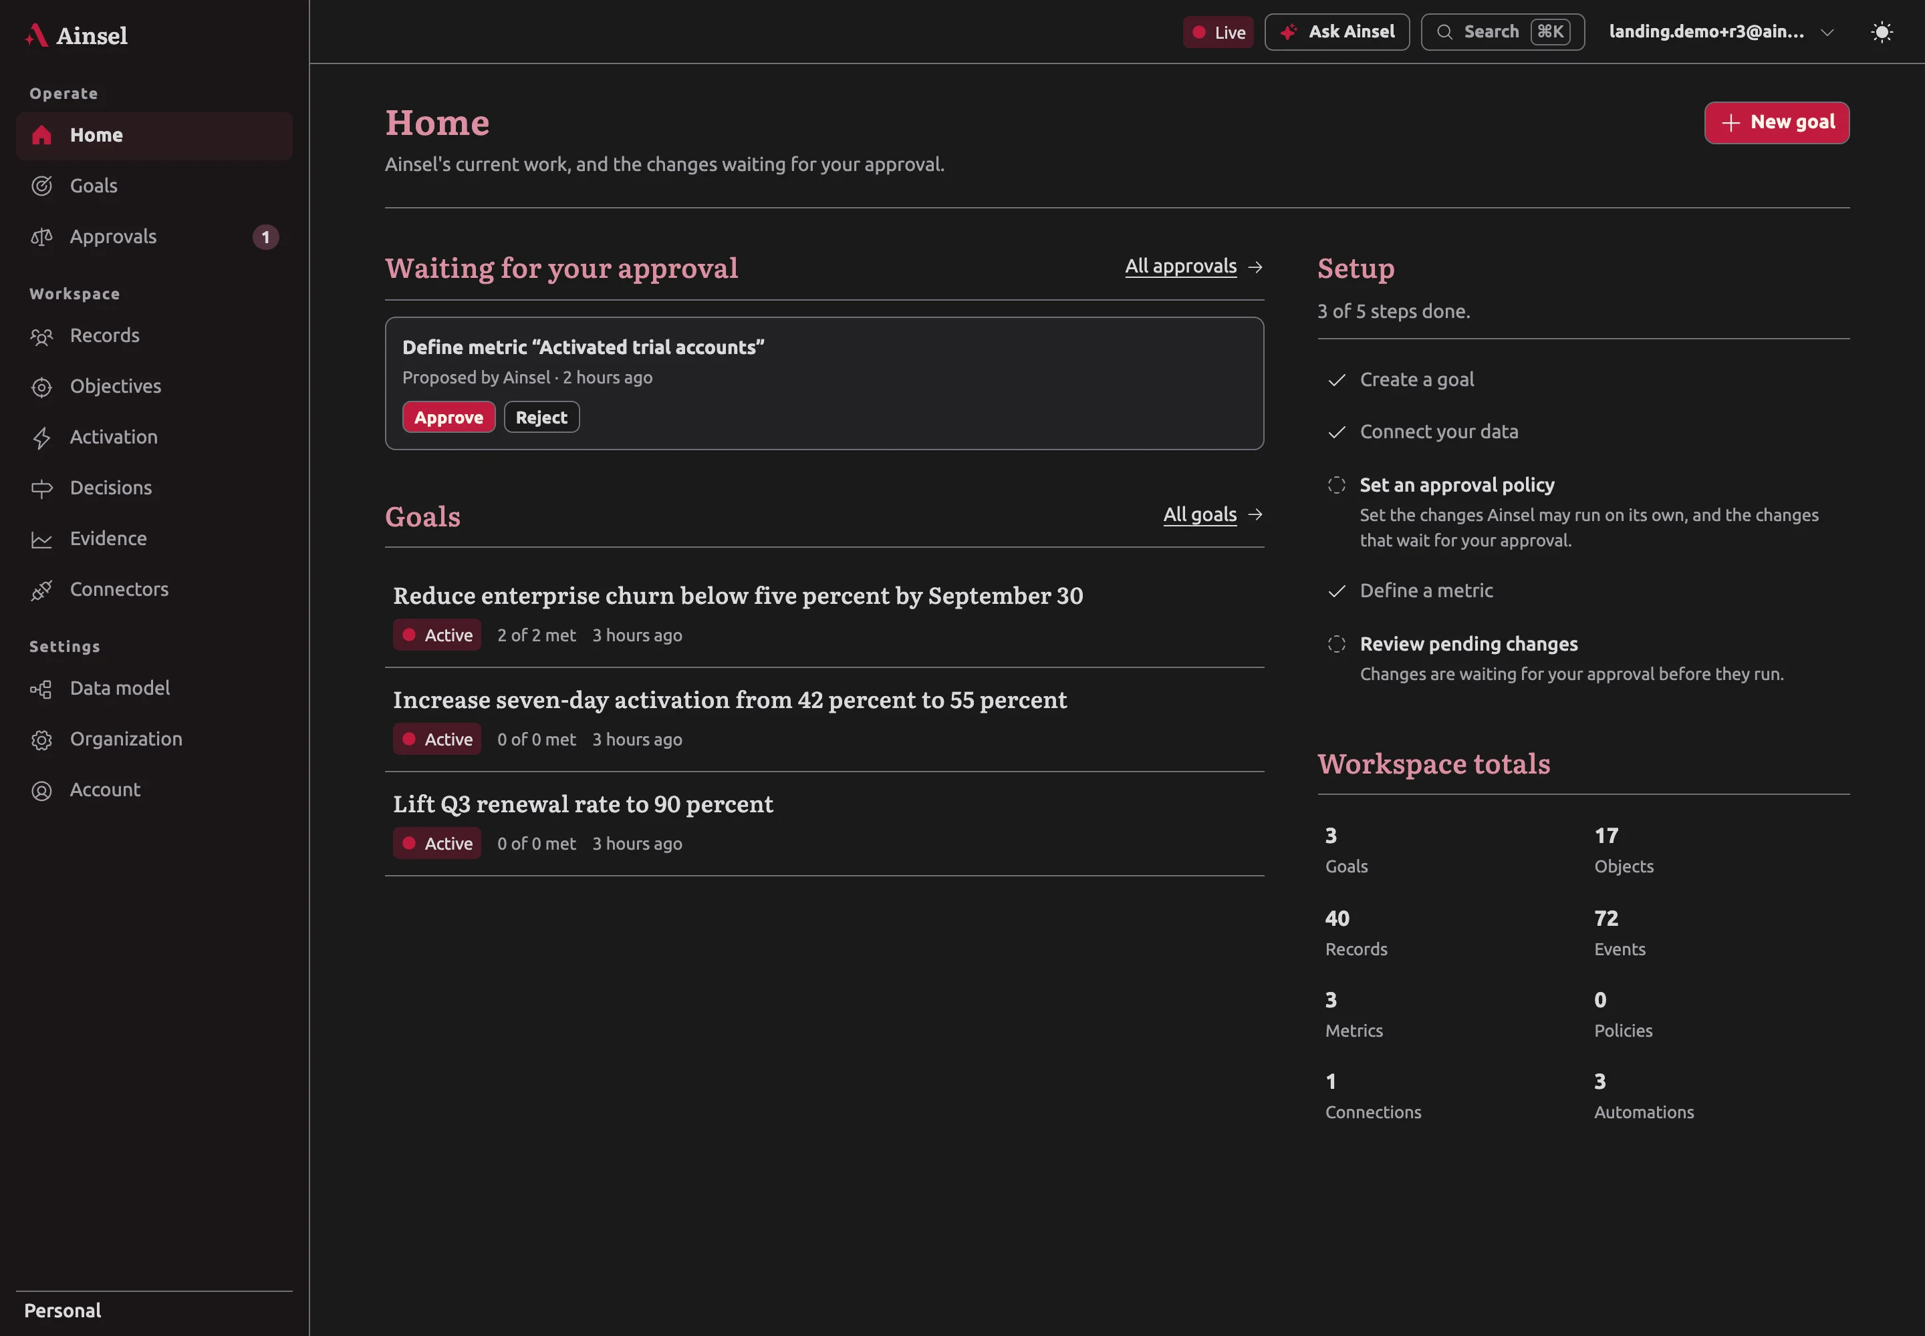Open landing.demo+r3 account menu
Viewport: 1925px width, 1336px height.
1721,32
